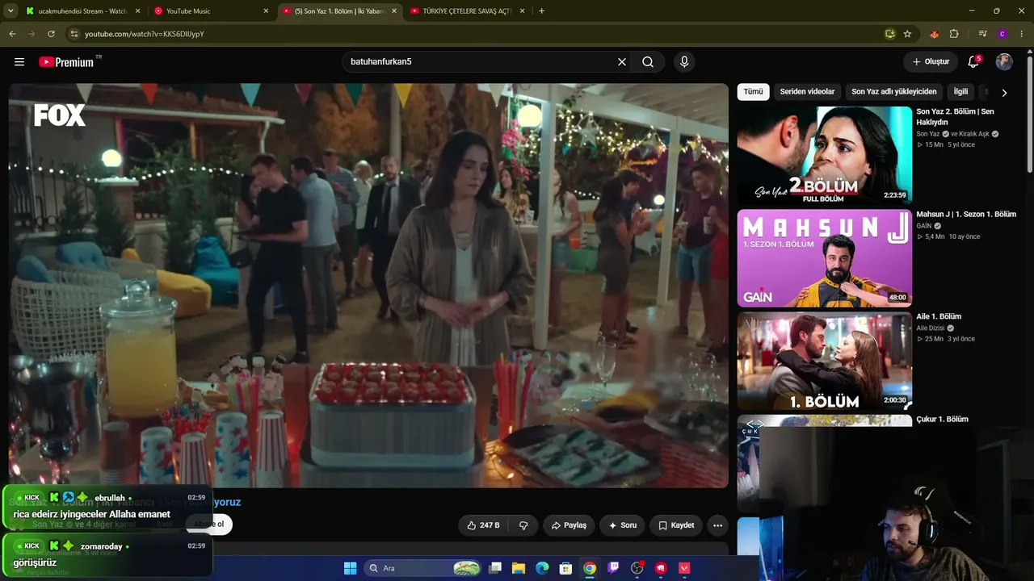
Task: Open a new browser tab
Action: tap(541, 11)
